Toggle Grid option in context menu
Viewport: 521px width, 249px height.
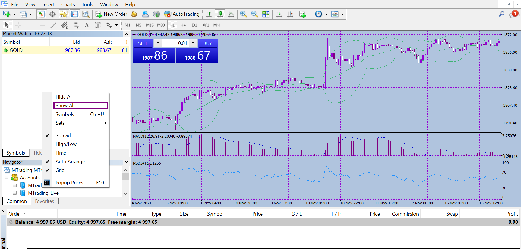pos(60,170)
